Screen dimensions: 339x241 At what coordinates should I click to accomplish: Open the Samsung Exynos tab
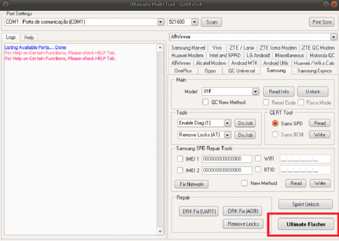tap(315, 71)
